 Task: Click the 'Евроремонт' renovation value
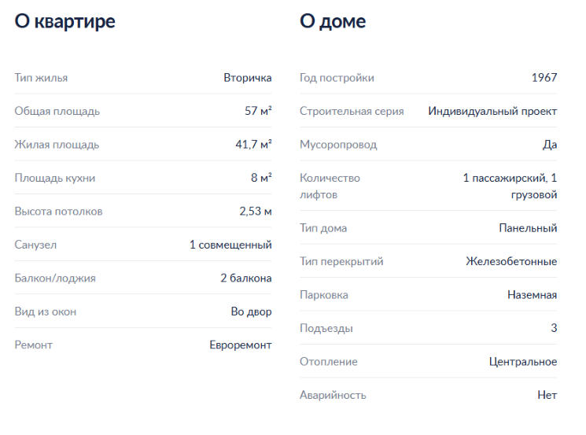coord(240,345)
